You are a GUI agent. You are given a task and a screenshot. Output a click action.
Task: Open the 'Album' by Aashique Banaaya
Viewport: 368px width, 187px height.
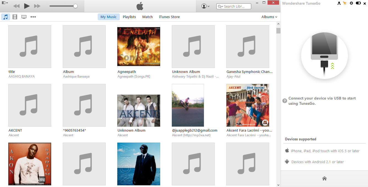click(84, 47)
